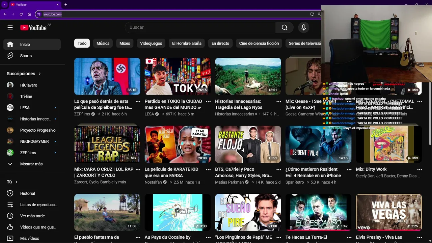
Task: Select El Hombre araña filter chip
Action: 187,43
